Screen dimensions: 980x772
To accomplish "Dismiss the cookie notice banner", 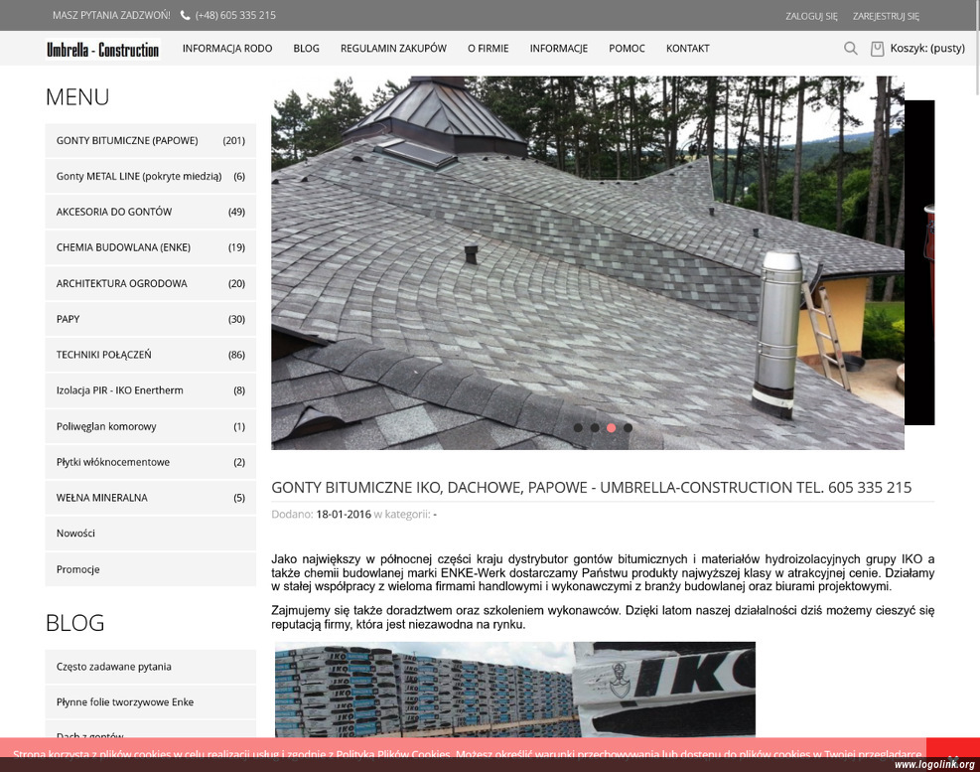I will tap(952, 758).
